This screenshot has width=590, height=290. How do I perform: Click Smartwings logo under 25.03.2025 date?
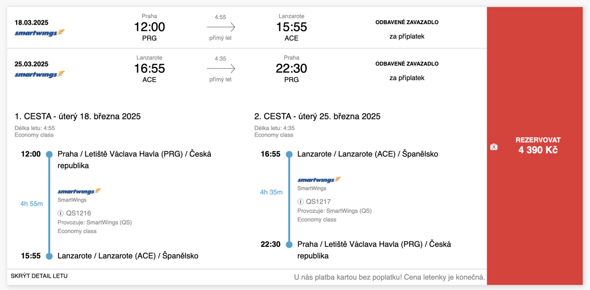[40, 75]
